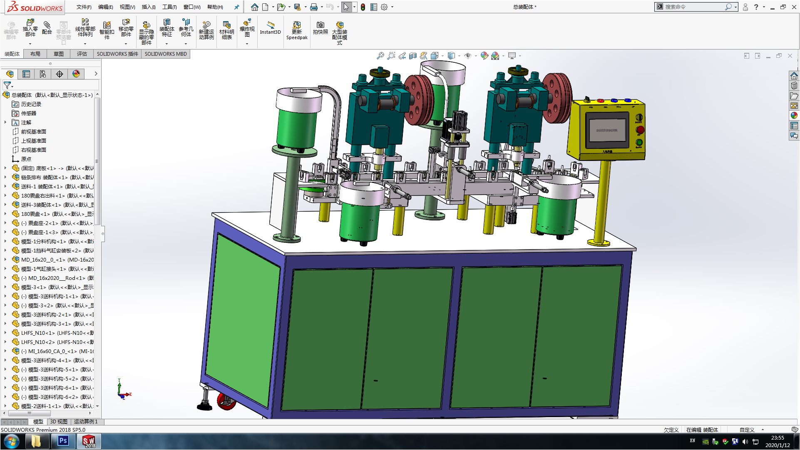The width and height of the screenshot is (800, 450).
Task: Click Zoom to Fit magnifier icon
Action: [380, 56]
